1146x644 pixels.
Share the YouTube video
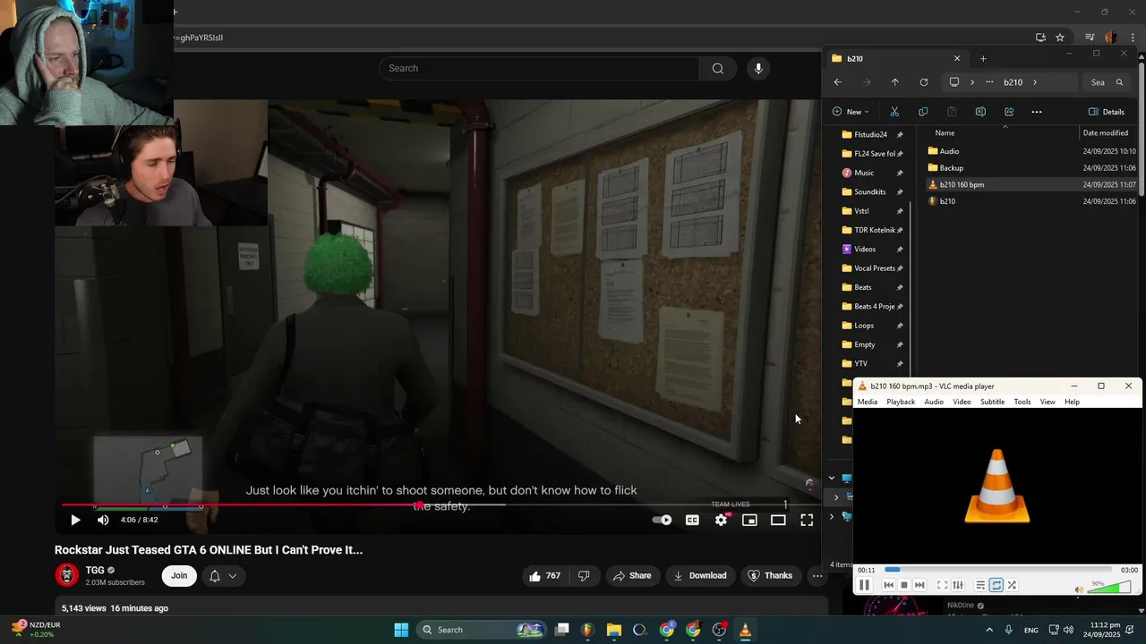click(x=632, y=576)
